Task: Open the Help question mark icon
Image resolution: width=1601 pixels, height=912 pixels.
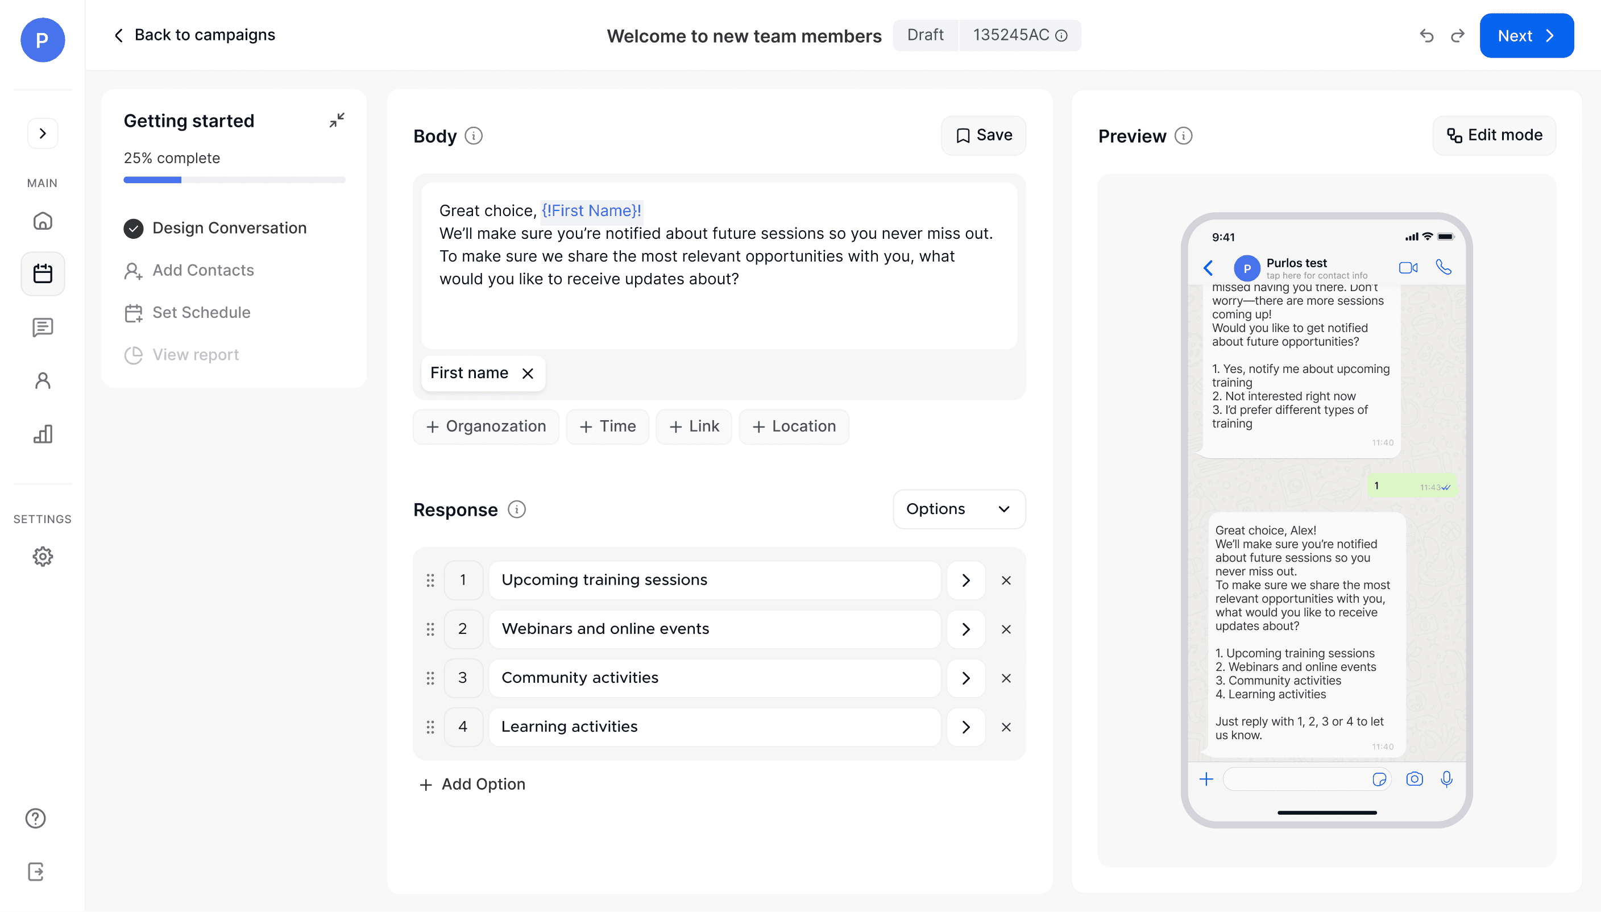Action: click(x=36, y=818)
